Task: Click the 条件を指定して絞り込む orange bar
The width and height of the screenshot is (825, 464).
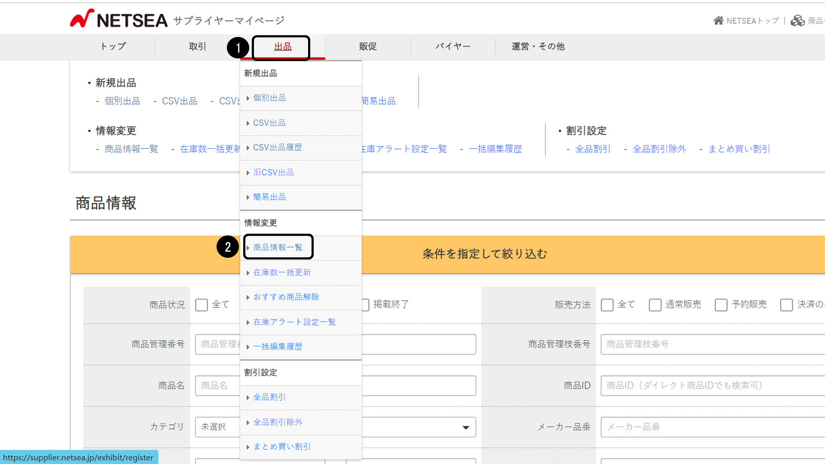Action: pyautogui.click(x=485, y=254)
